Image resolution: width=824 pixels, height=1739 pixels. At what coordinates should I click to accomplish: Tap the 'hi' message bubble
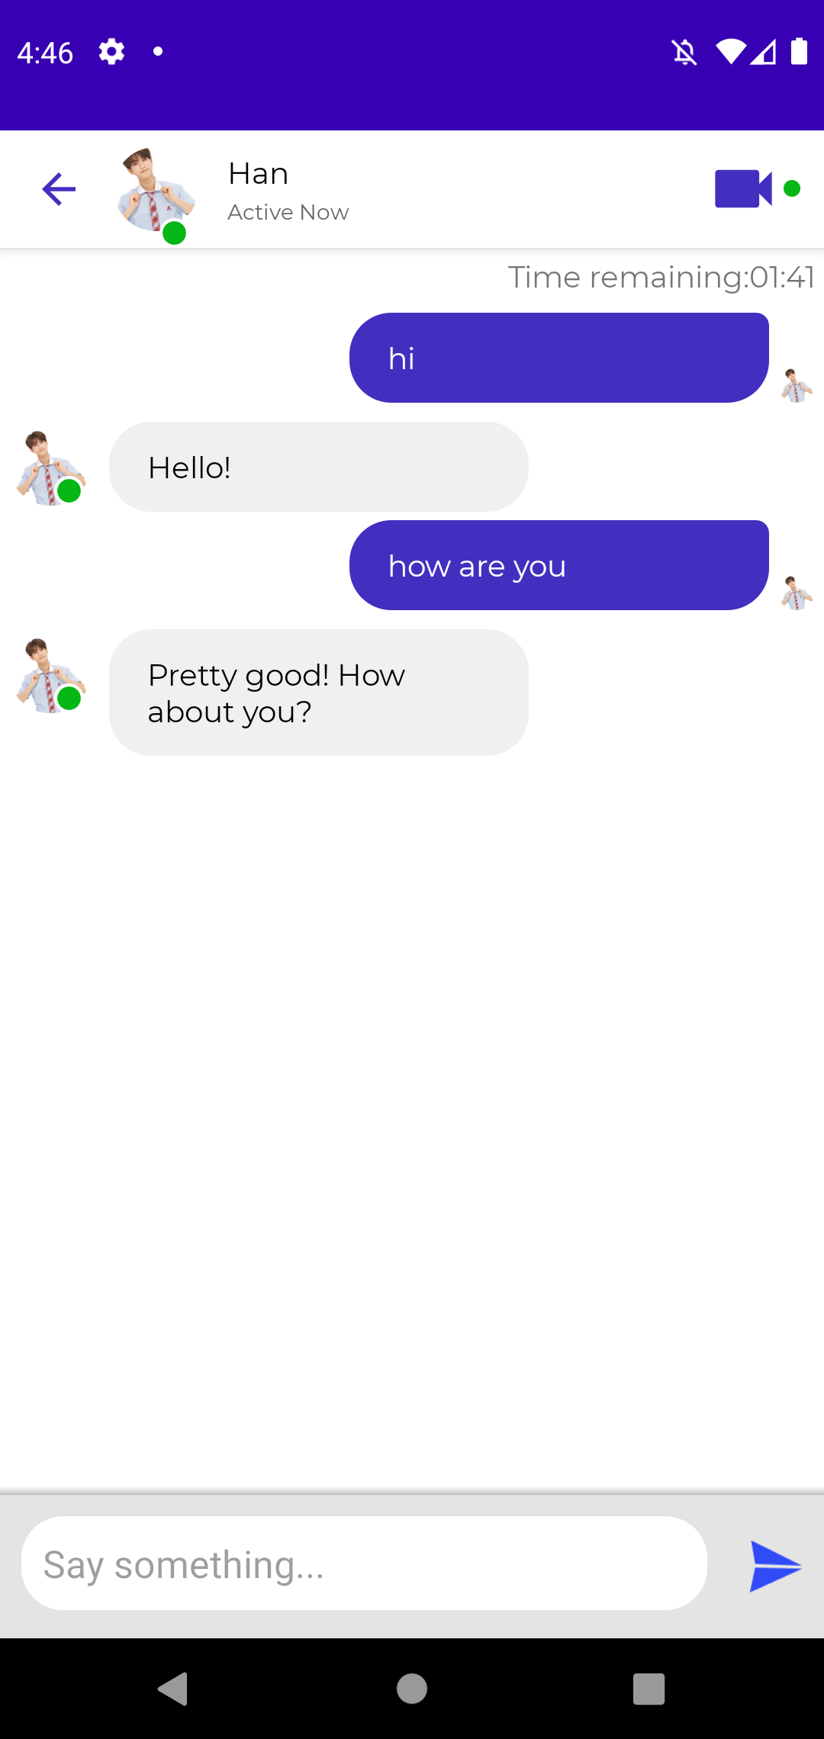point(558,358)
